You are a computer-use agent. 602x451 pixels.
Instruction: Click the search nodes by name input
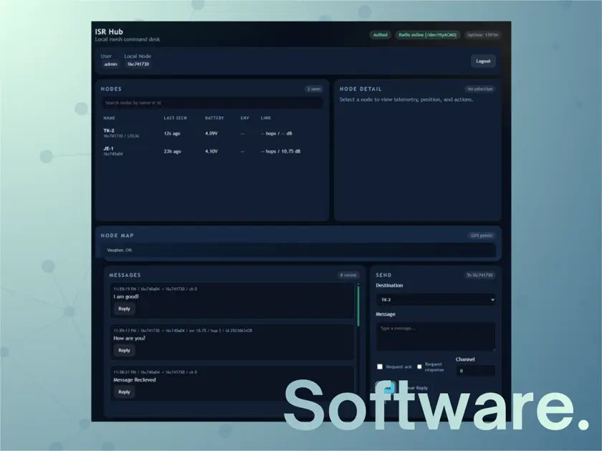211,103
